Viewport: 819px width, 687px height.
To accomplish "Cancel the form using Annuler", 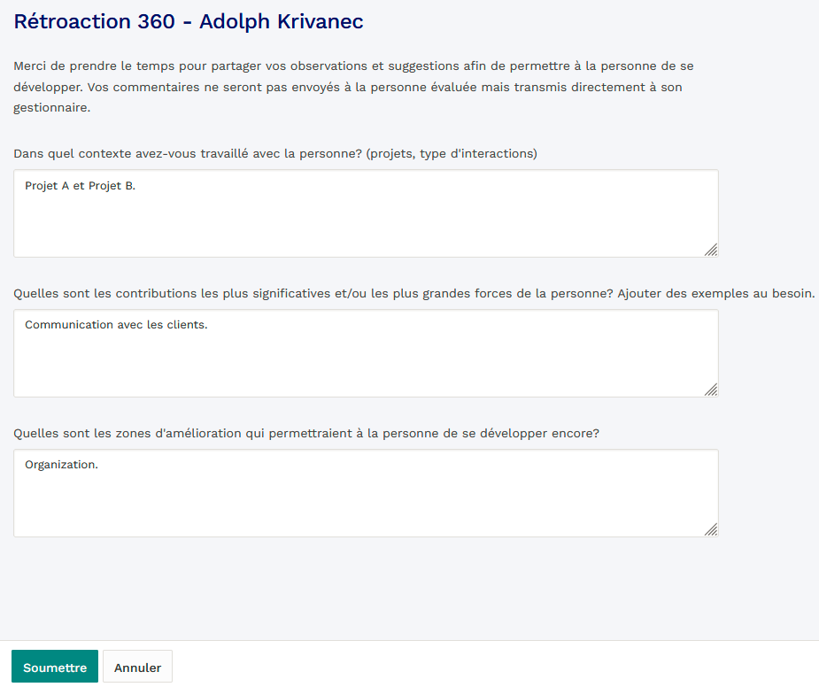I will (137, 667).
